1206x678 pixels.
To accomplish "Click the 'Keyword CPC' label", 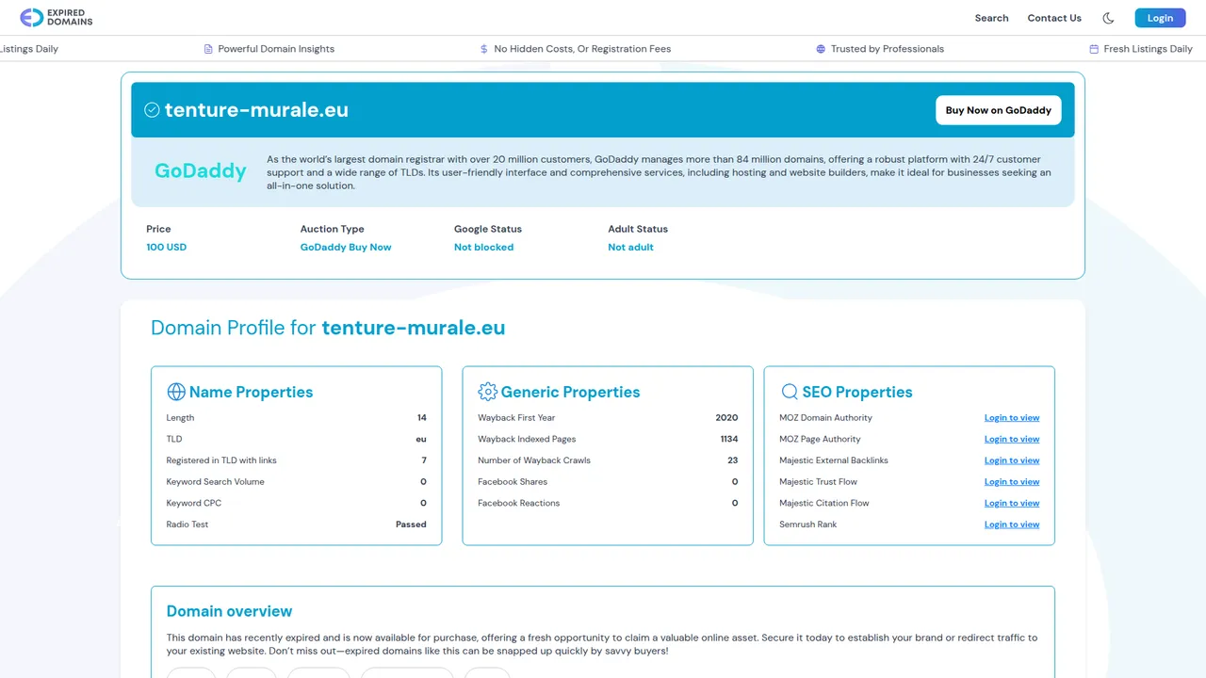I will tap(194, 504).
